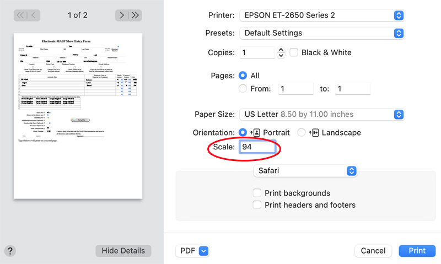Select Landscape orientation

[301, 132]
